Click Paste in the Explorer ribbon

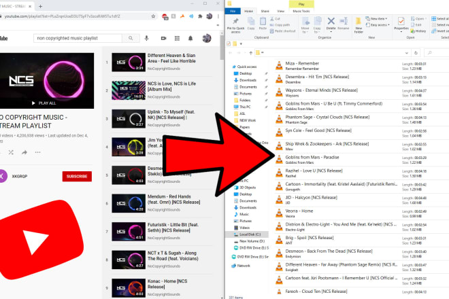click(263, 24)
